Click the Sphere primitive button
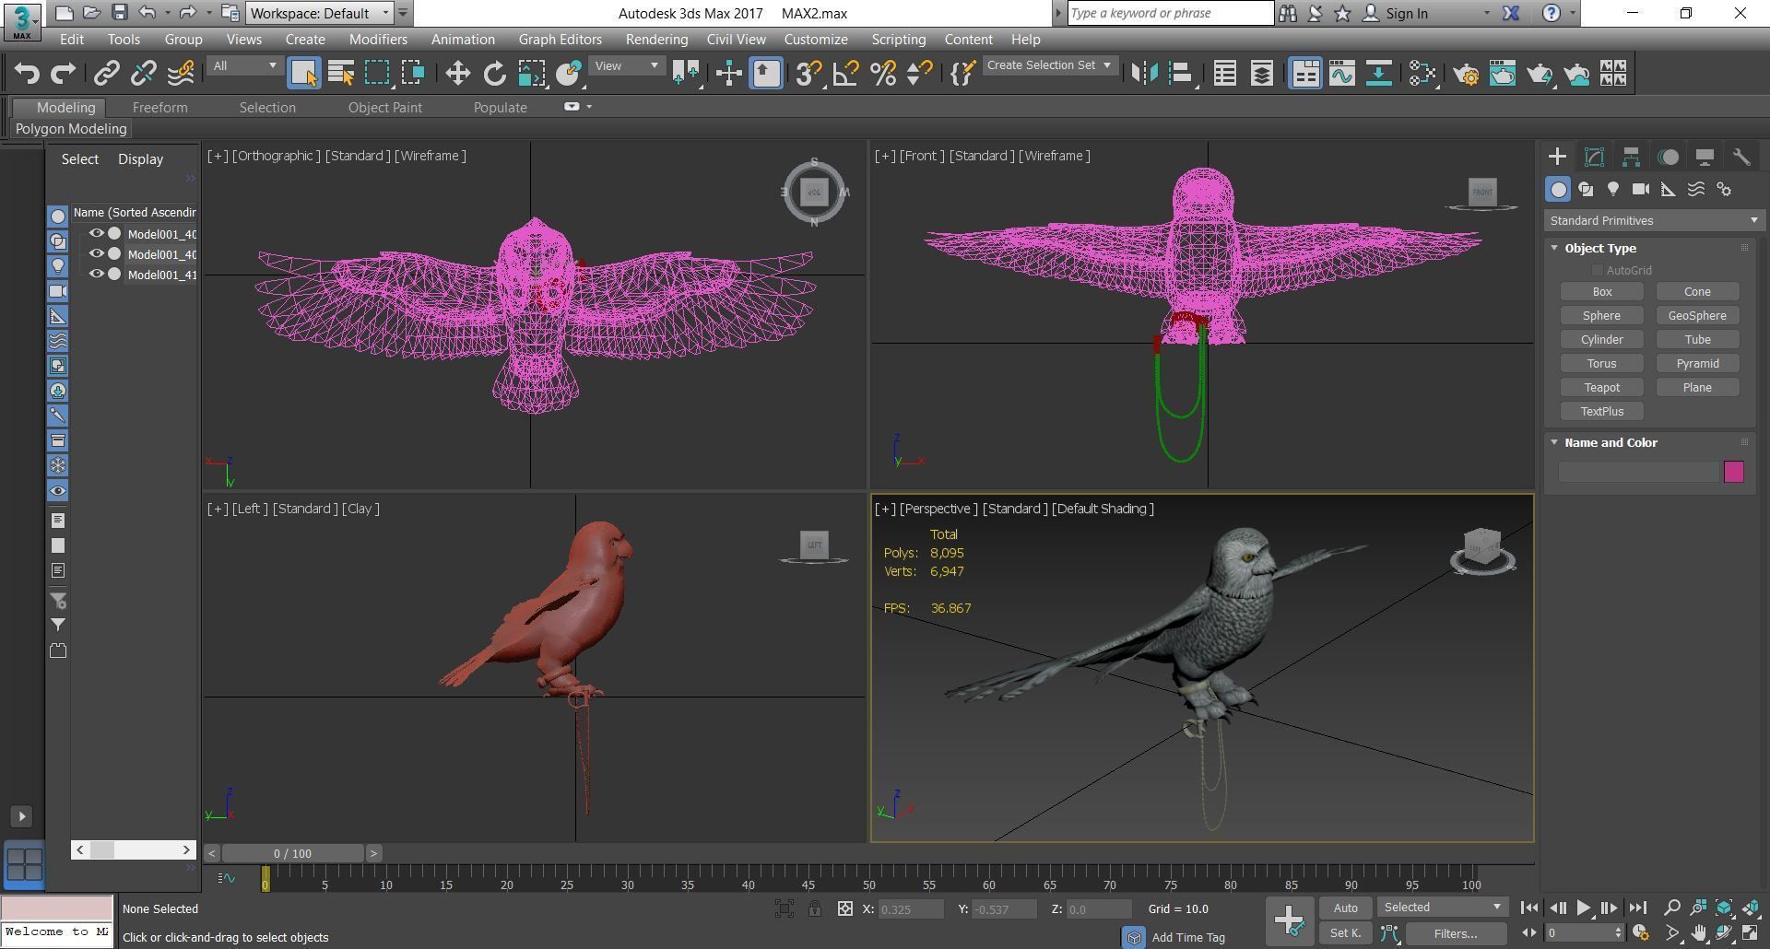Image resolution: width=1770 pixels, height=949 pixels. pos(1601,316)
